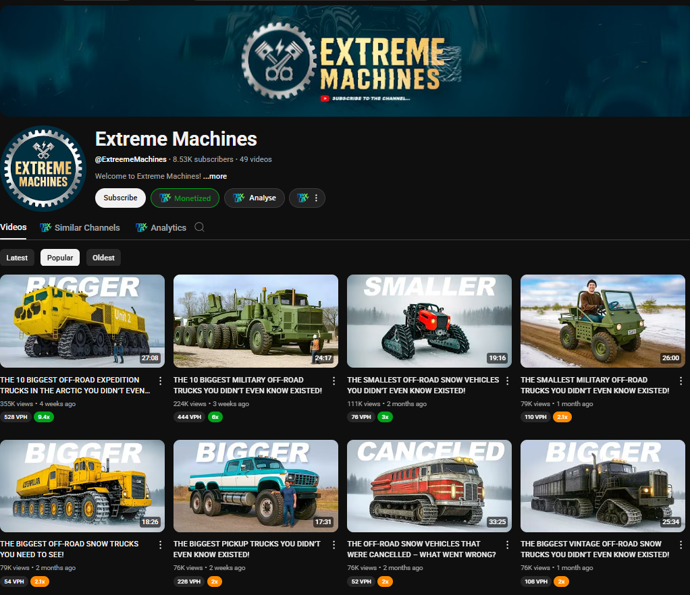Click the green Monetized badge
The image size is (690, 595).
tap(185, 198)
